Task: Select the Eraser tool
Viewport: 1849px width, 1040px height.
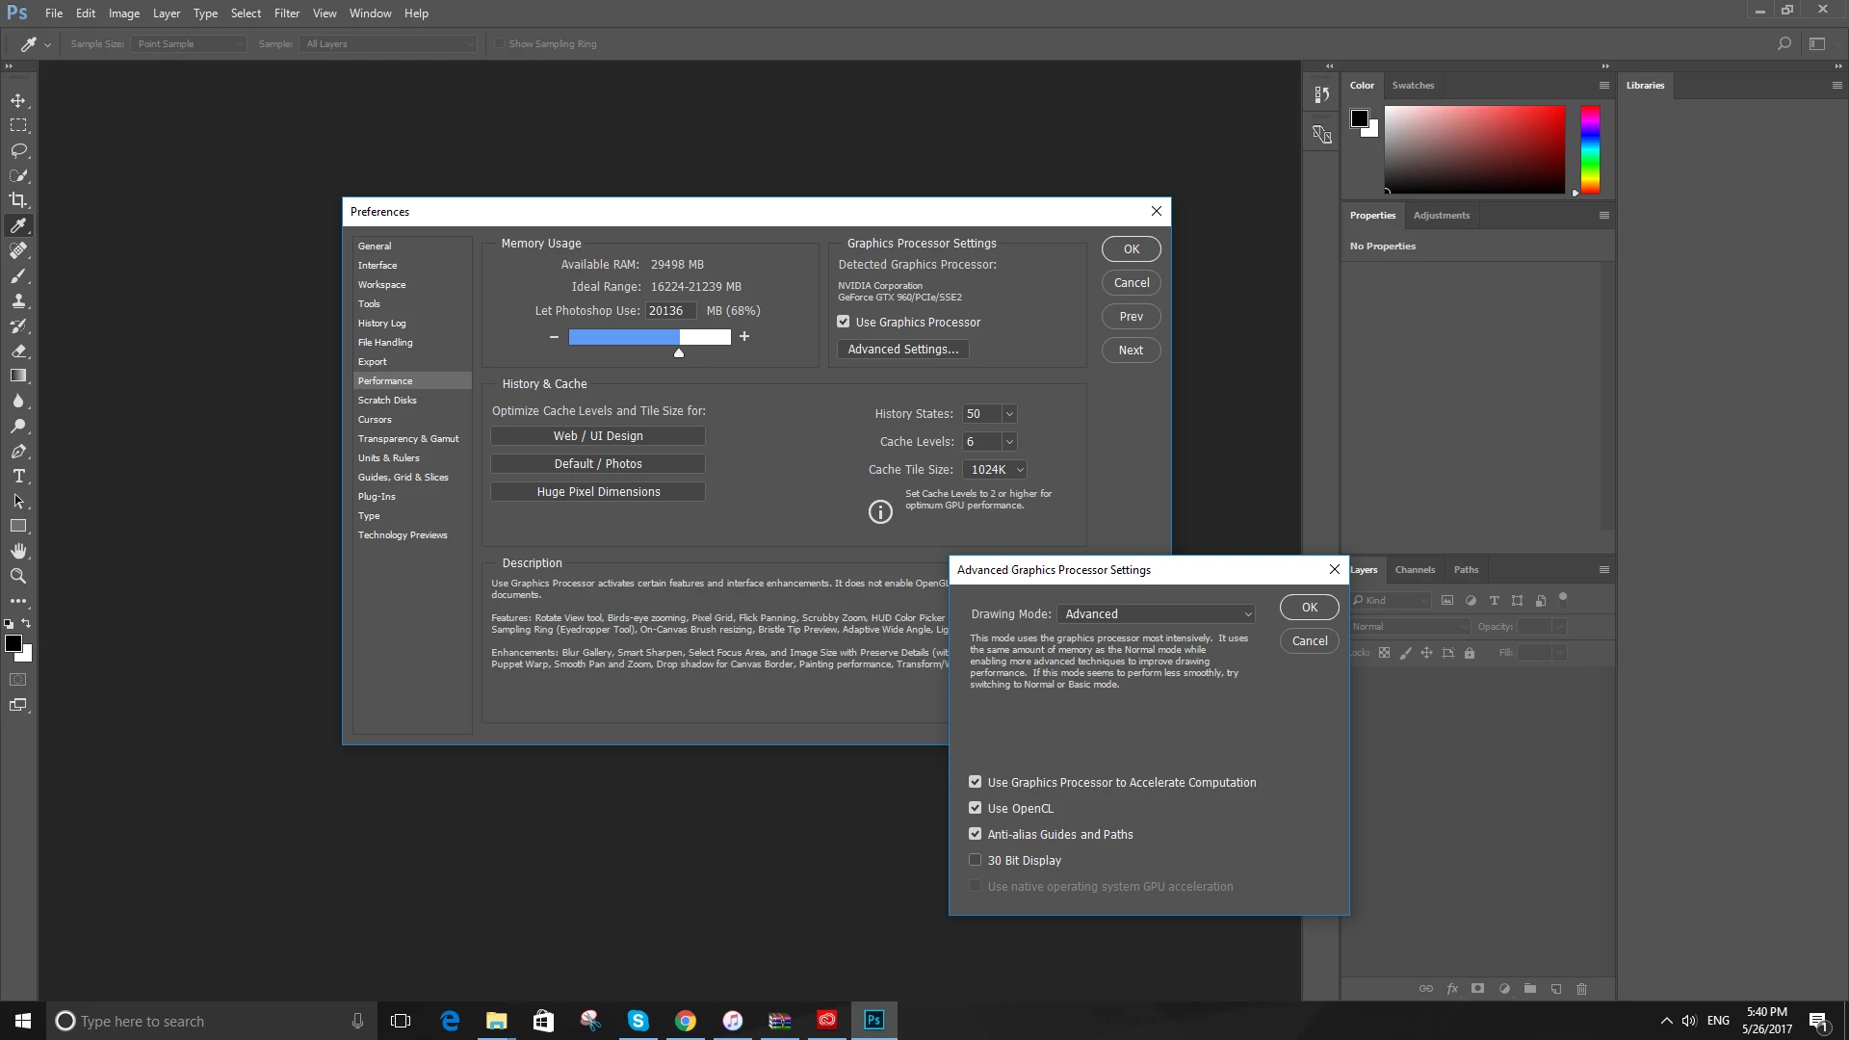Action: 18,351
